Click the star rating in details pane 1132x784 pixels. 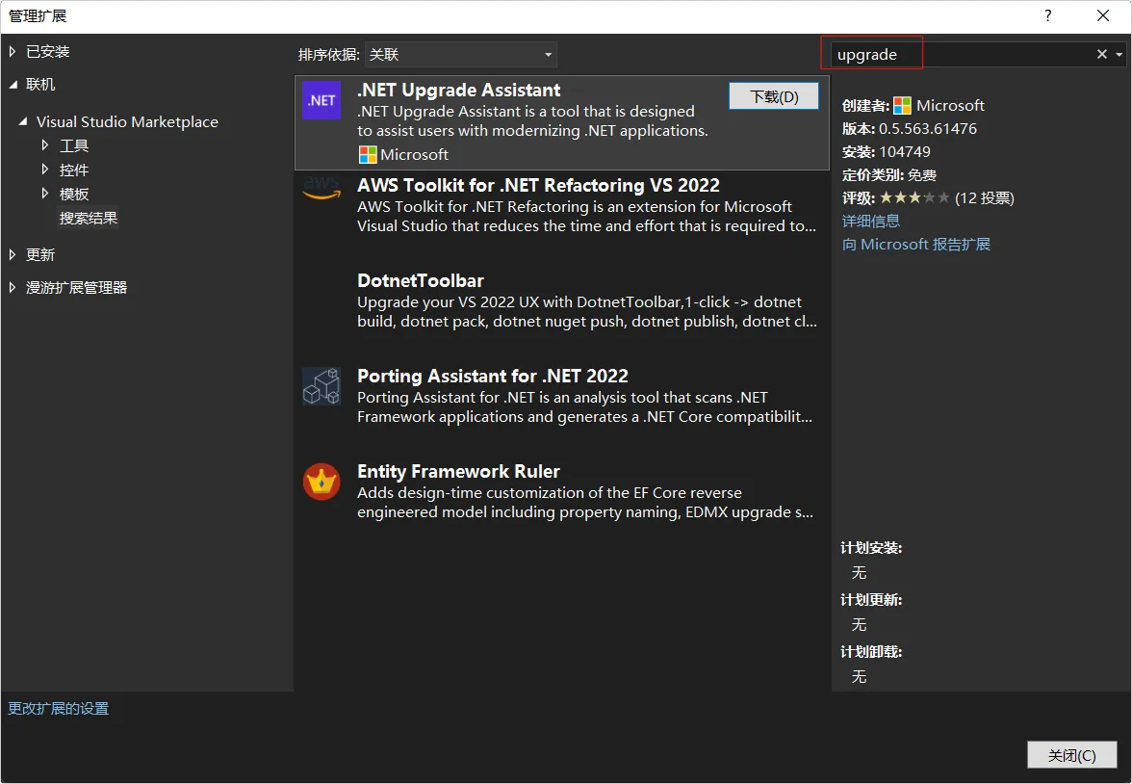(x=914, y=197)
